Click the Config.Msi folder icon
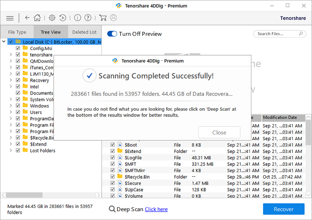Screen dimensions: 312x220 25,48
